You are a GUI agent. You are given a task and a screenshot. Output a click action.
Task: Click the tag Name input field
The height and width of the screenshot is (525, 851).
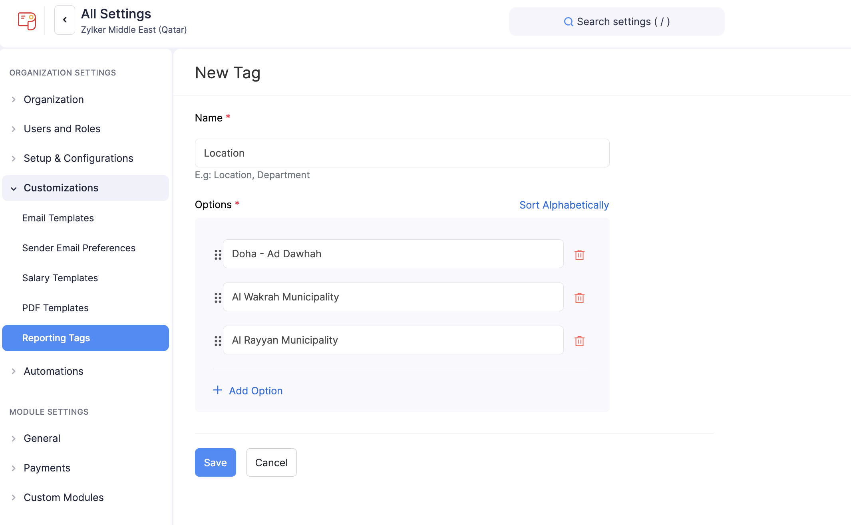pyautogui.click(x=402, y=153)
